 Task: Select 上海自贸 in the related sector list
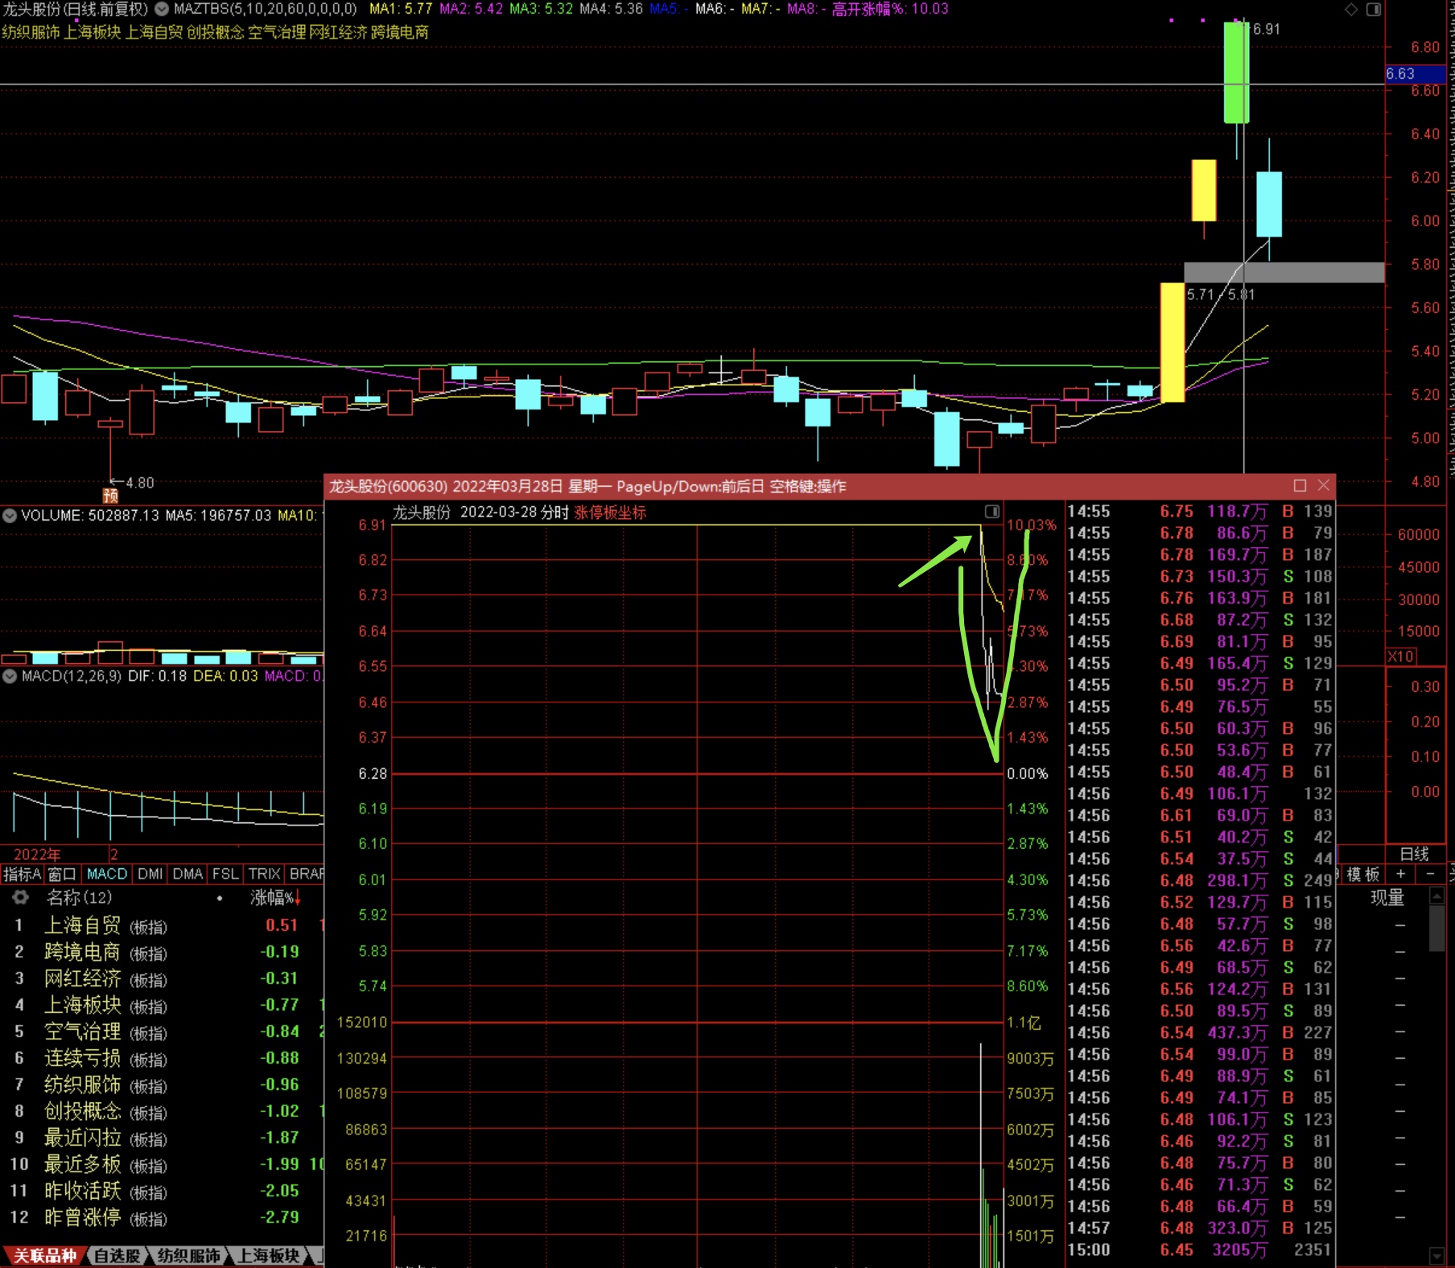[82, 925]
